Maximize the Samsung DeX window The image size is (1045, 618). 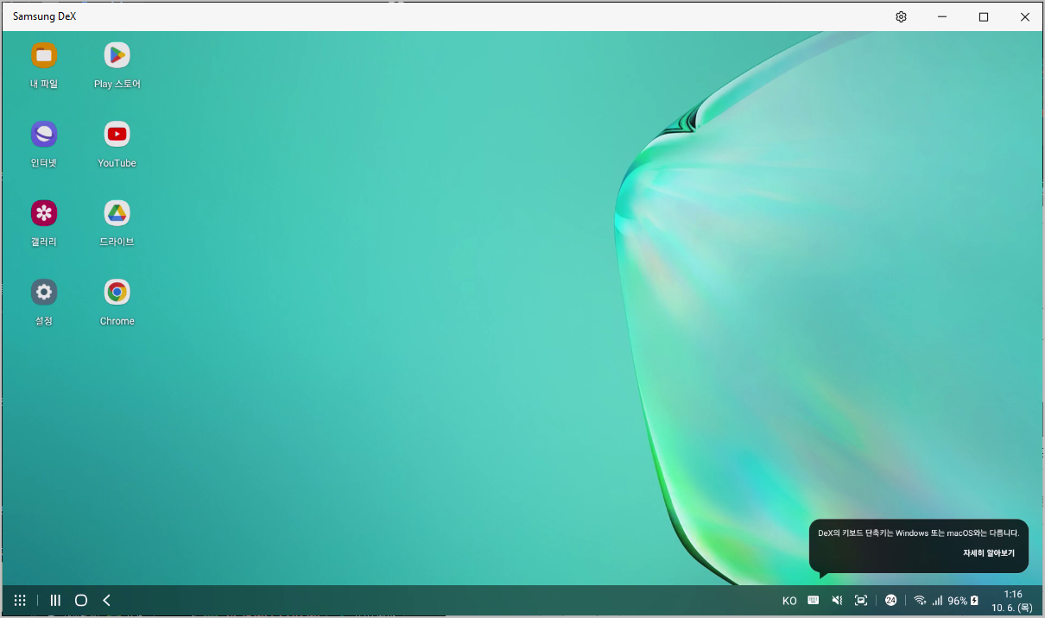(x=983, y=16)
